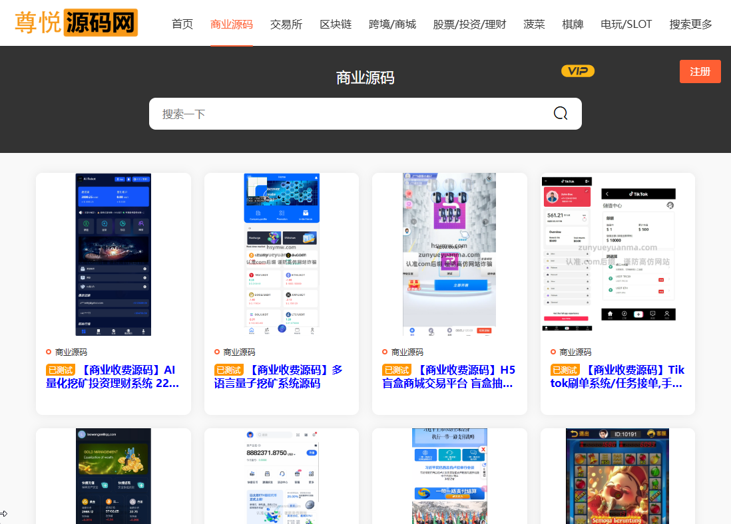The height and width of the screenshot is (524, 731).
Task: Open 股票/投资/理财 in the navigation
Action: (469, 24)
